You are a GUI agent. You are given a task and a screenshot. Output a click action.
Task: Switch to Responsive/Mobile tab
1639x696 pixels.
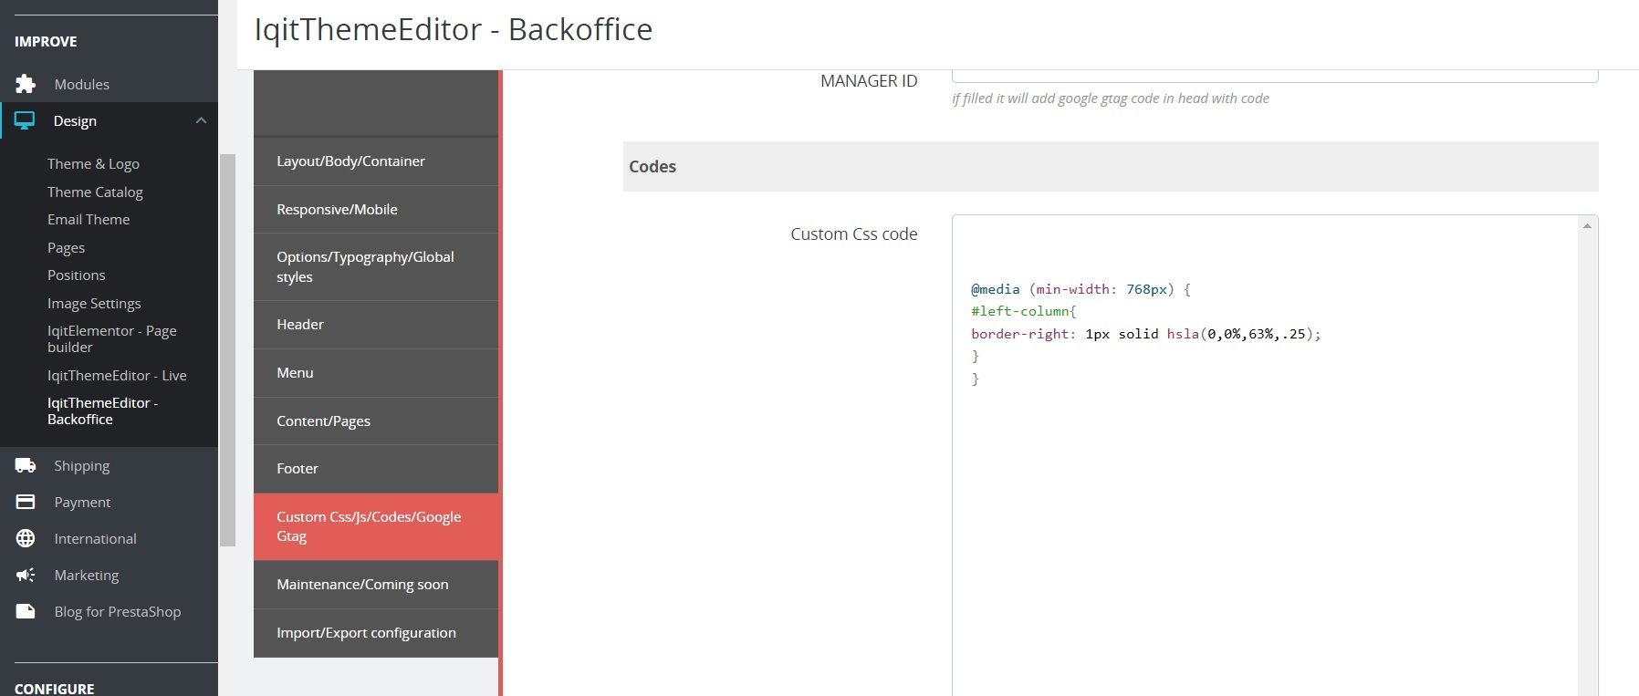click(x=376, y=210)
